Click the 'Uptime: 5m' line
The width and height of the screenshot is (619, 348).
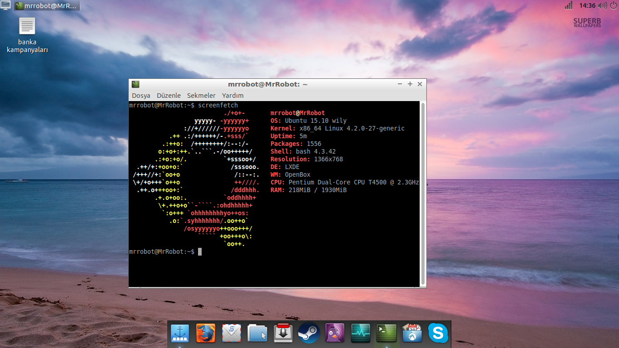click(x=289, y=136)
